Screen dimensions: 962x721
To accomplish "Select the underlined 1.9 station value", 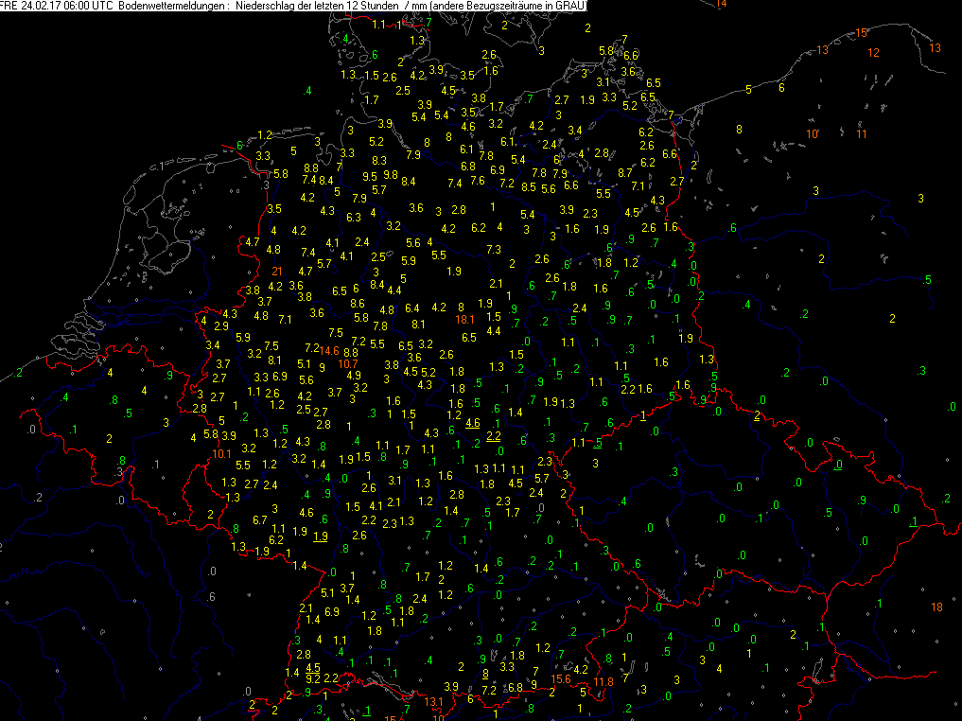I will pyautogui.click(x=321, y=535).
